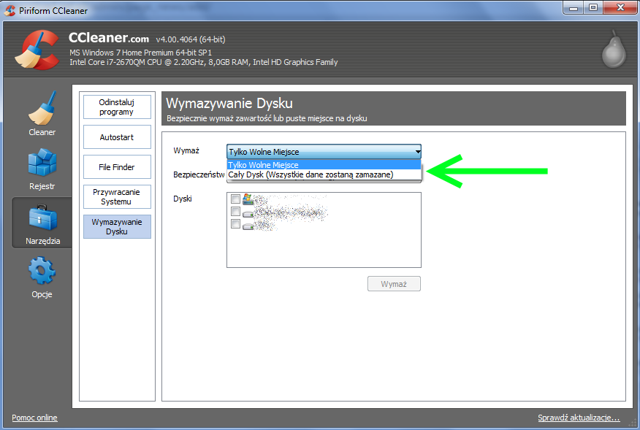Open the Odinstaluj programy tab
The height and width of the screenshot is (430, 640).
[117, 107]
